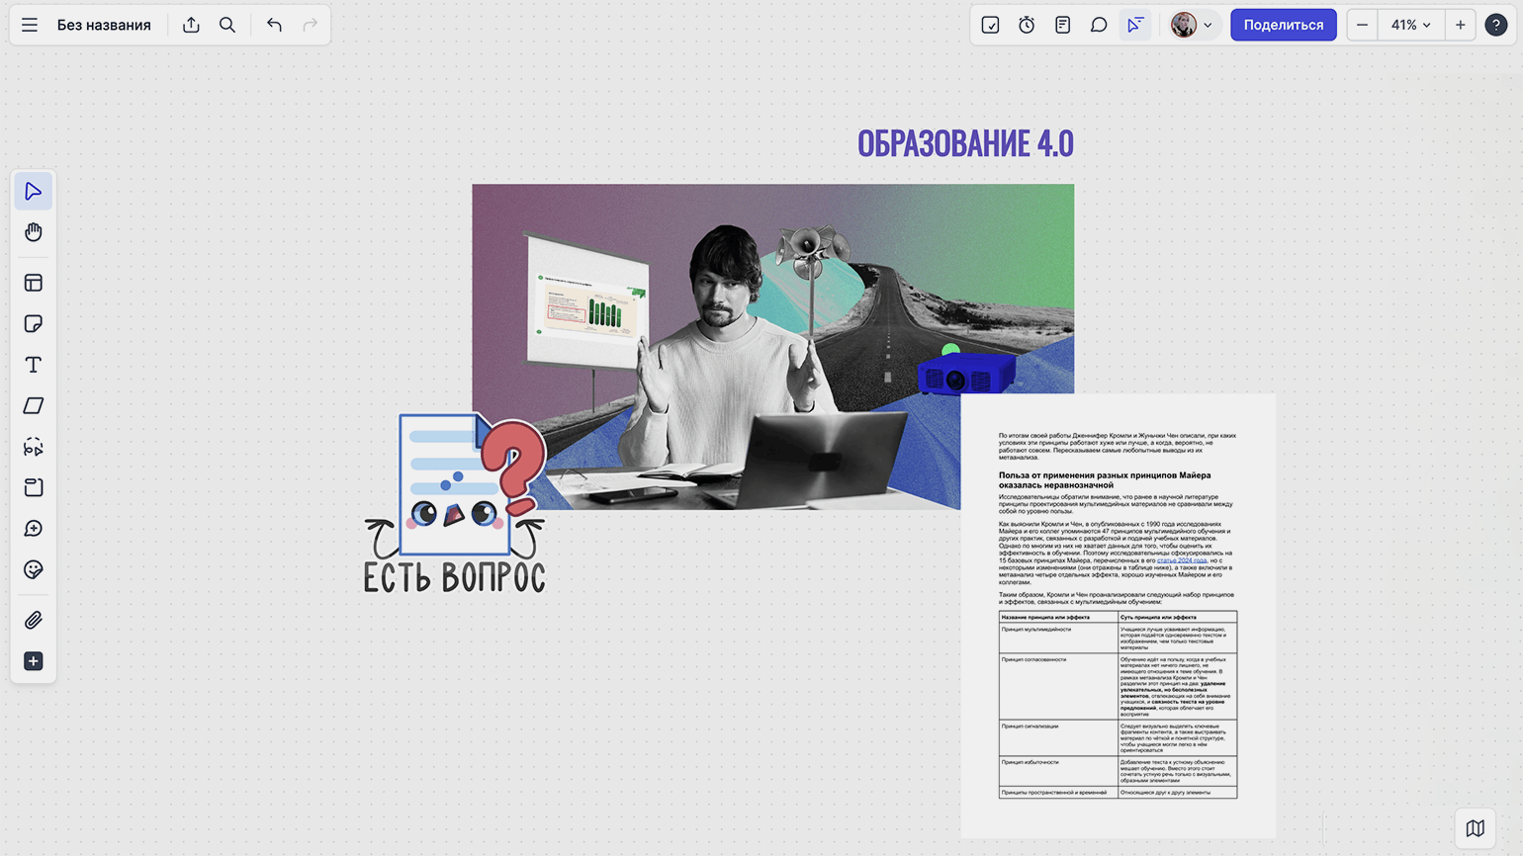Open the stickers and emoji picker
1523x856 pixels.
pyautogui.click(x=33, y=569)
